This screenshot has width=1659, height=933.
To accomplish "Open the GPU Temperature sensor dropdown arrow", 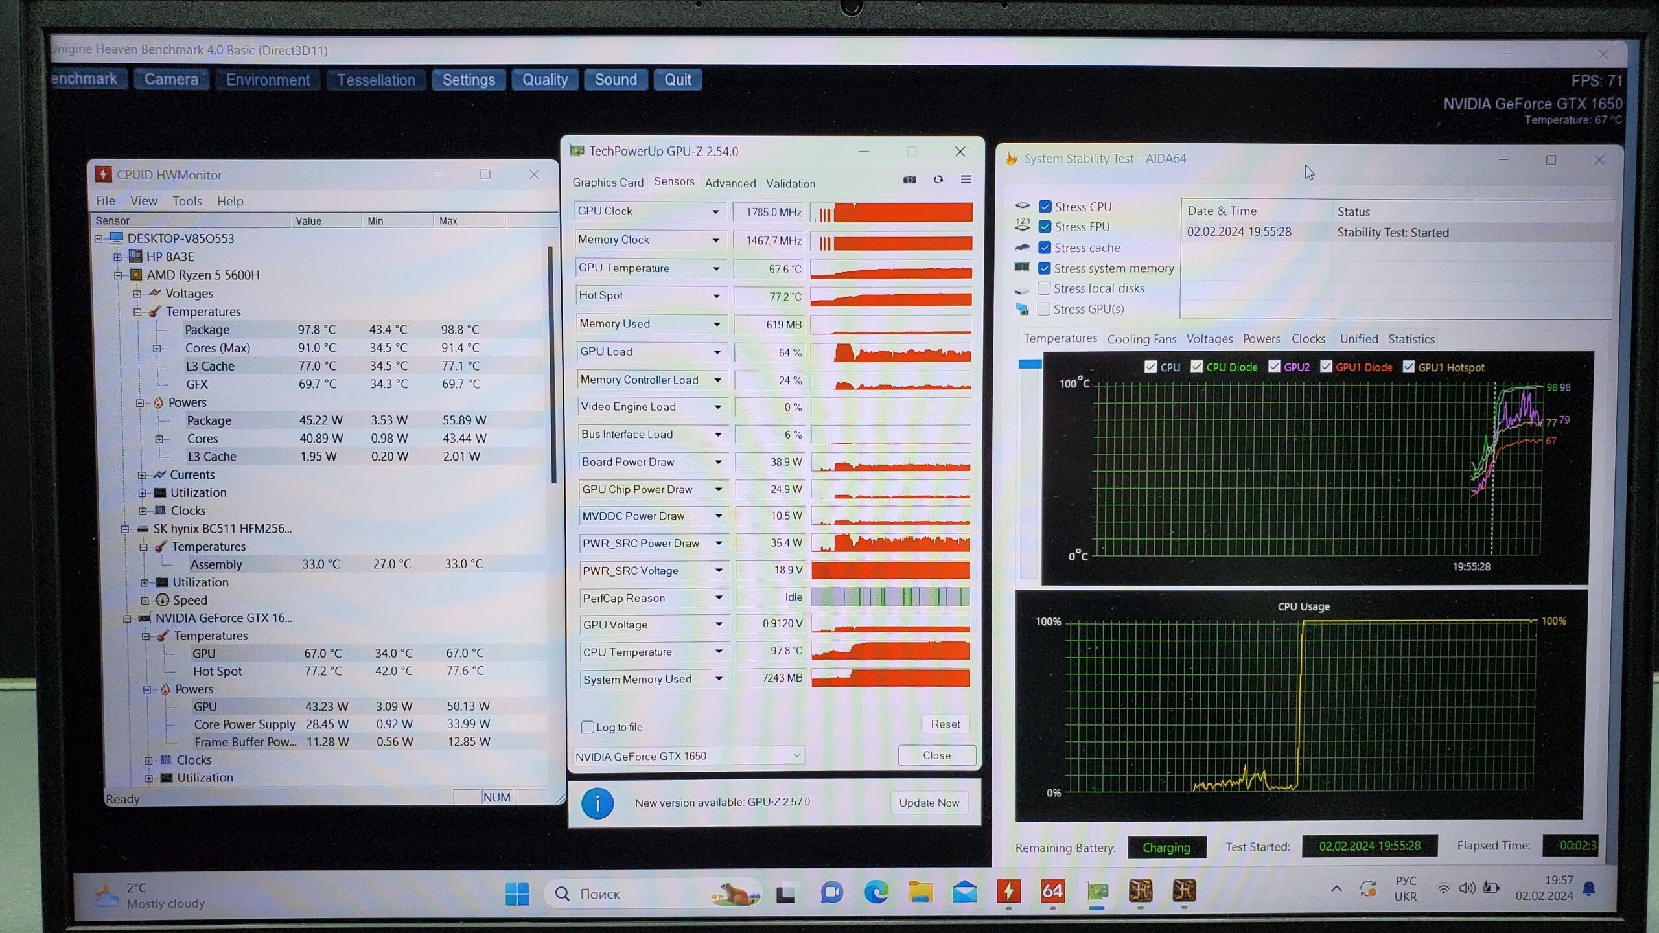I will 716,269.
